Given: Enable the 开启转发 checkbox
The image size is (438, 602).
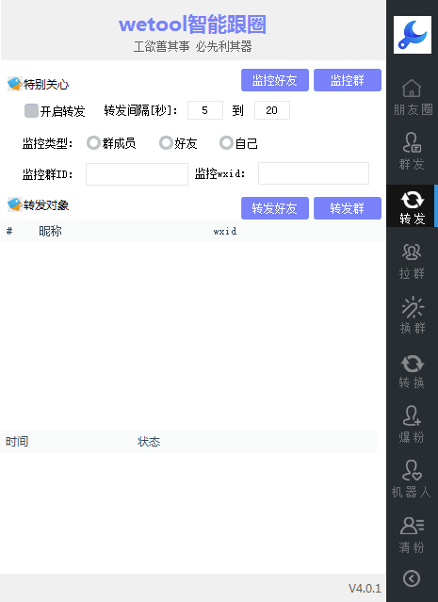Looking at the screenshot, I should click(x=31, y=110).
